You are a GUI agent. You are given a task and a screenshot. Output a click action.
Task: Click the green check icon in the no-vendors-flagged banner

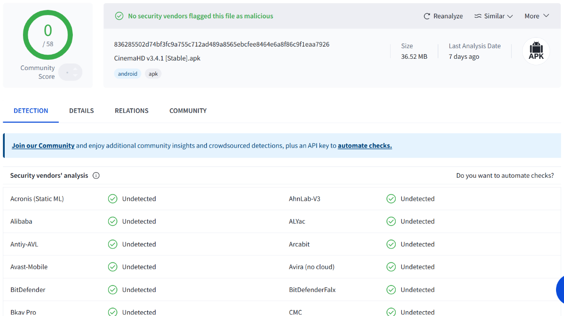point(119,16)
